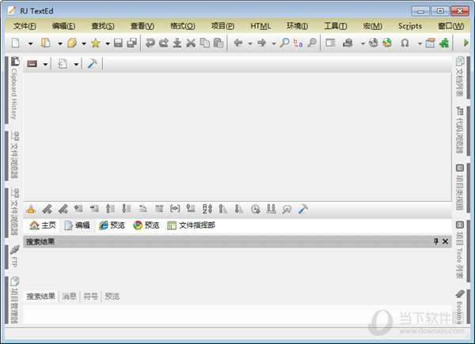The width and height of the screenshot is (475, 344).
Task: Open the New document dropdown arrow
Action: pos(30,43)
